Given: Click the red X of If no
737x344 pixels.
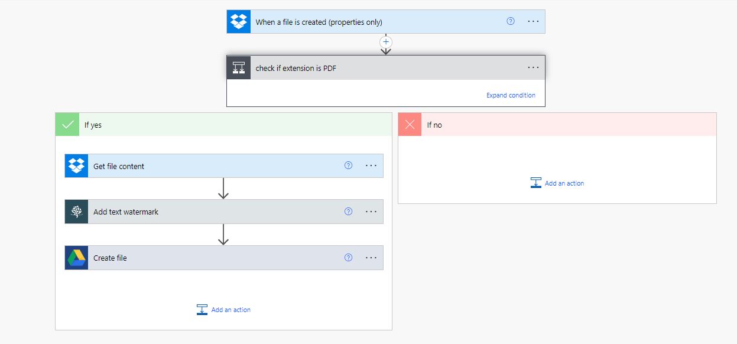Looking at the screenshot, I should tap(410, 125).
